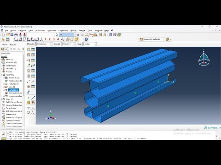Click the Print toolbar icon
Viewport: 221px width, 165px height.
coord(16,35)
